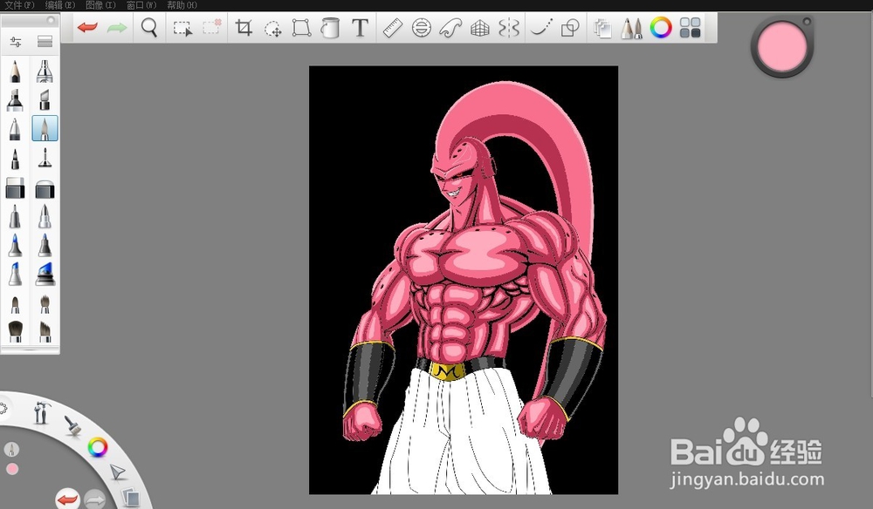This screenshot has width=873, height=509.
Task: Select the Soft Eraser
Action: click(45, 189)
